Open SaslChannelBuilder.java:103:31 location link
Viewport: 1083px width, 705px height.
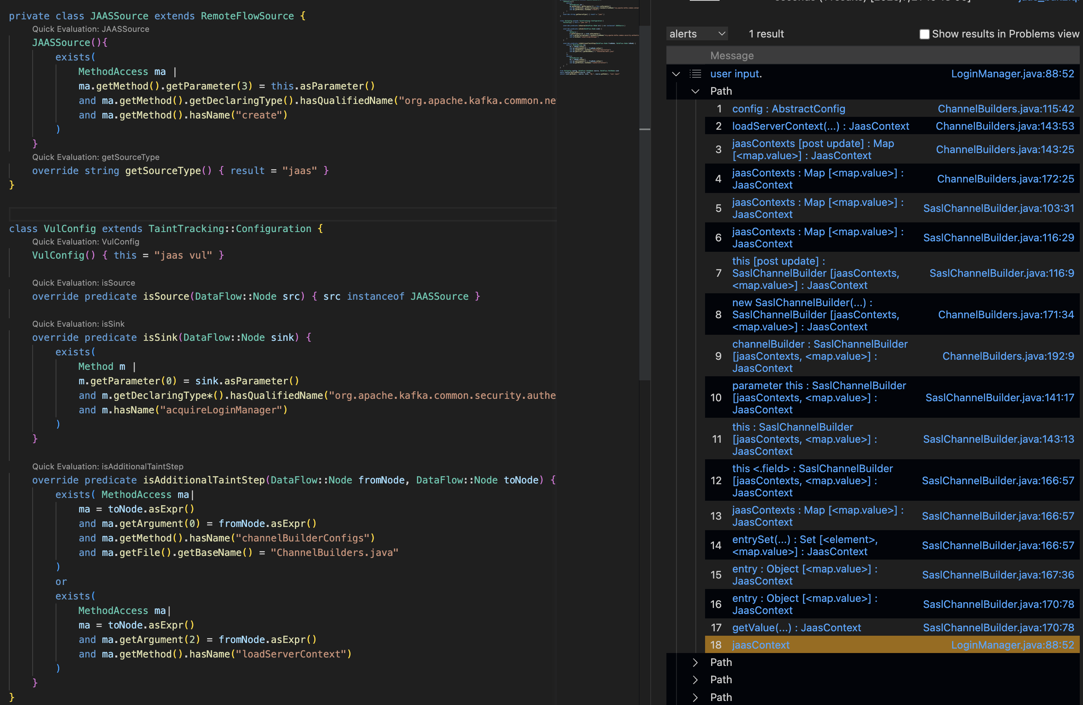(998, 208)
